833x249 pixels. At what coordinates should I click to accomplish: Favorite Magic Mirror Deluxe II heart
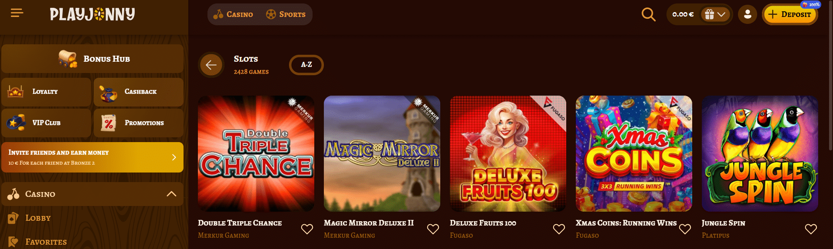pos(433,229)
